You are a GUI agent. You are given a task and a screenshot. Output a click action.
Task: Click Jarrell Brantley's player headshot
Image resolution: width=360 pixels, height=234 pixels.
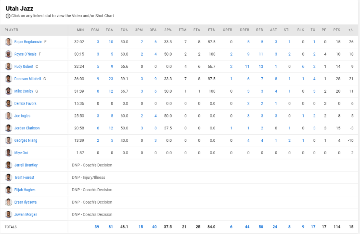pos(8,165)
